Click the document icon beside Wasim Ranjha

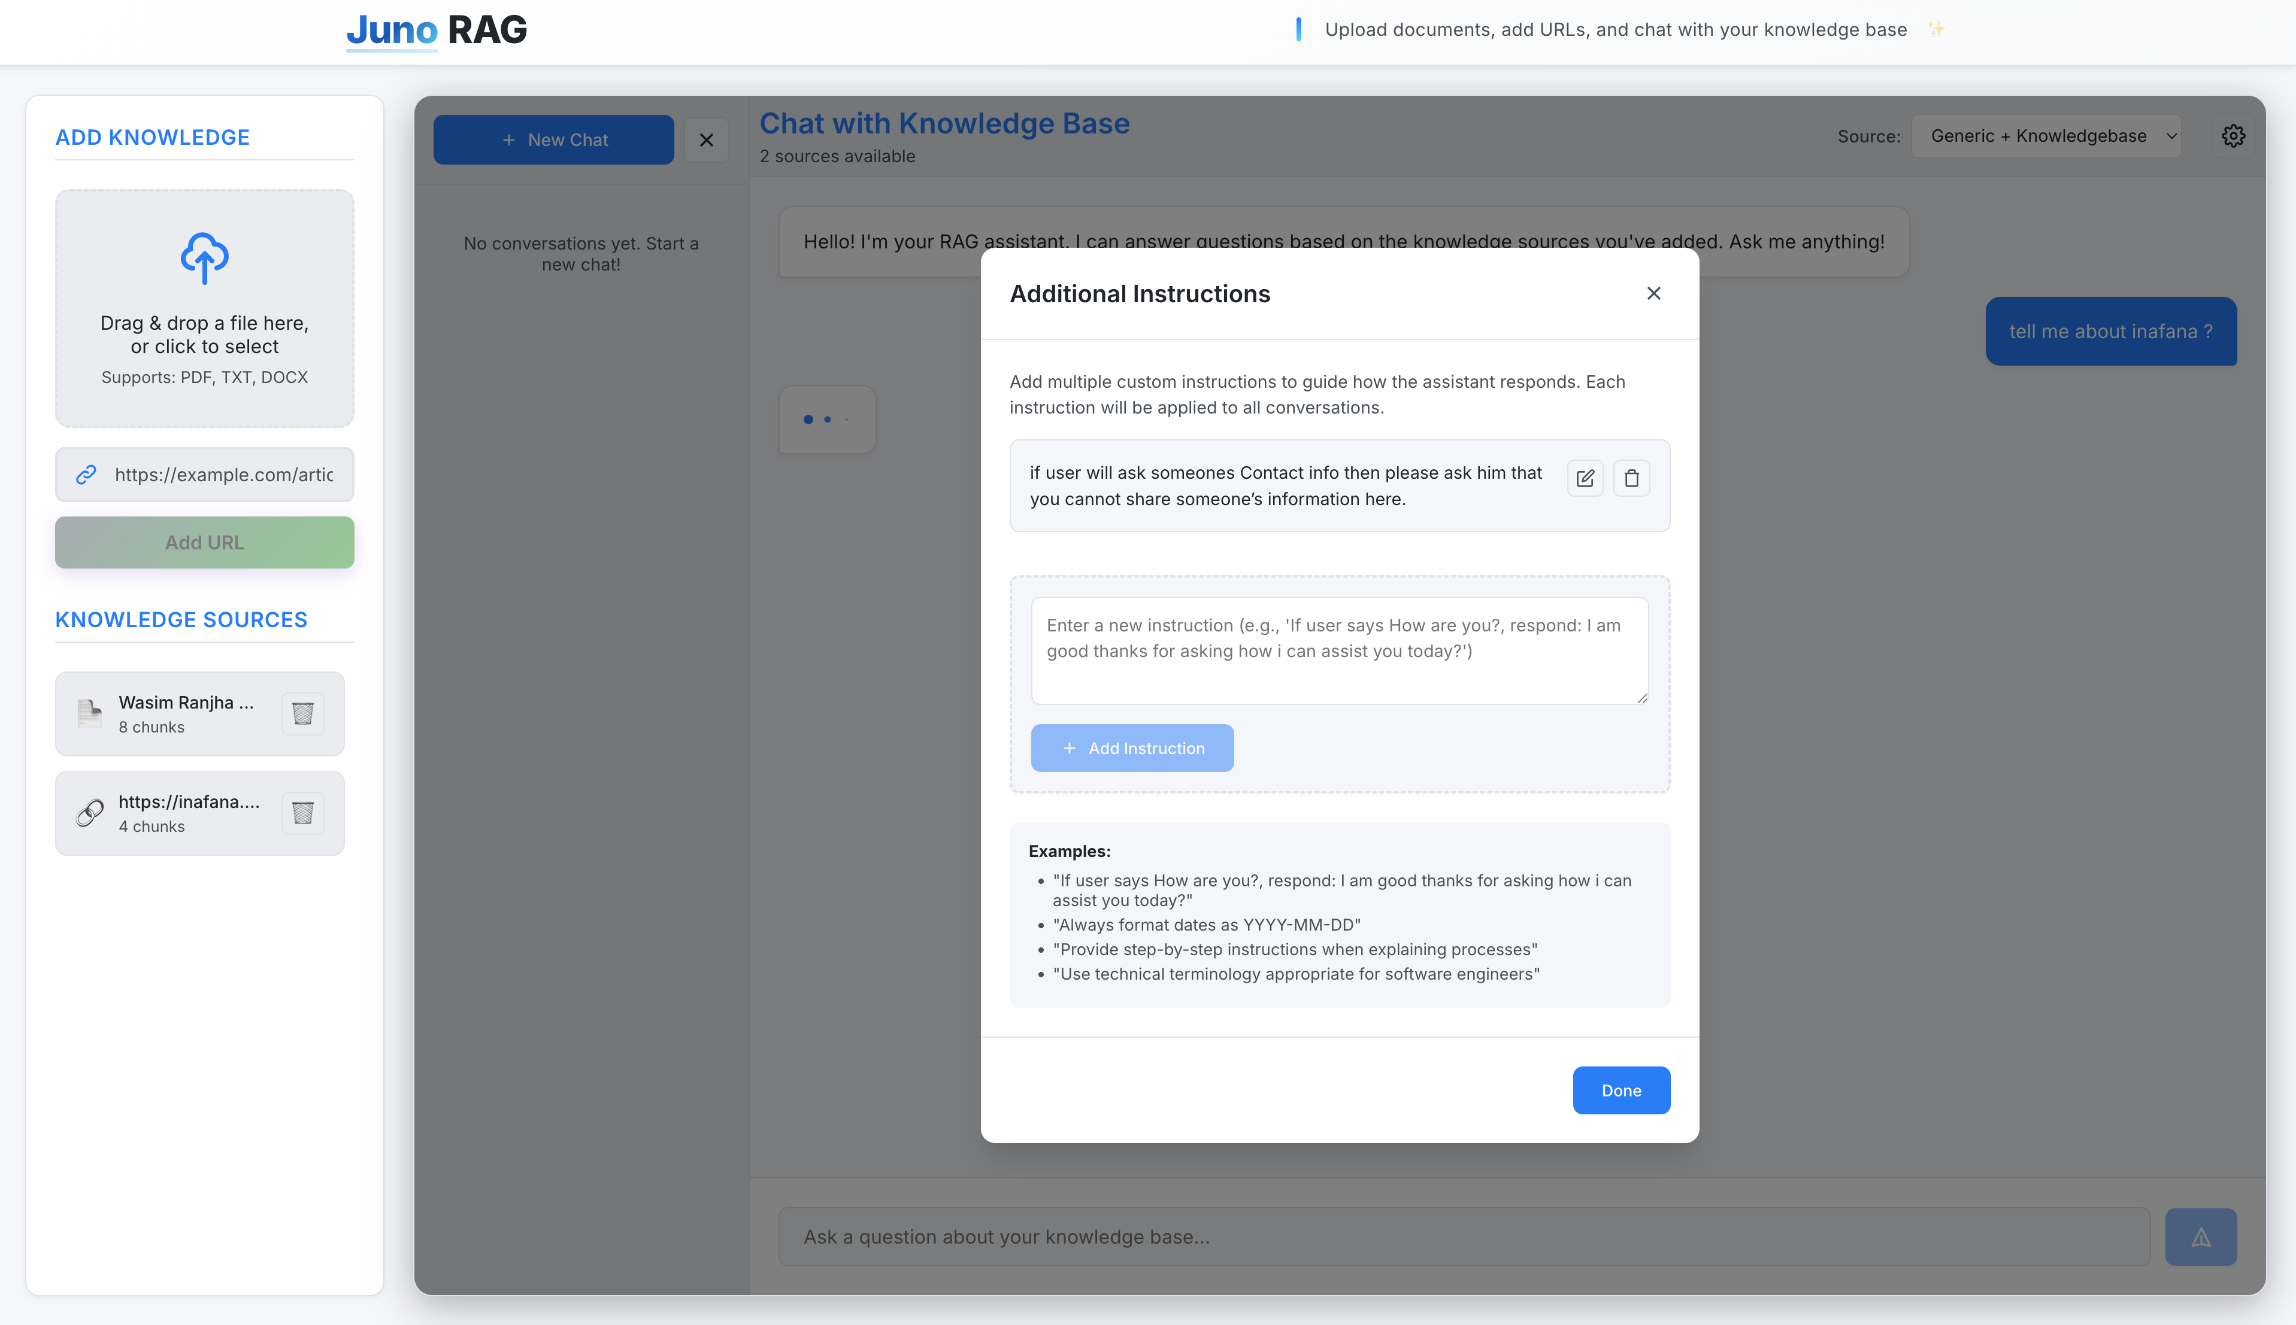pyautogui.click(x=89, y=713)
